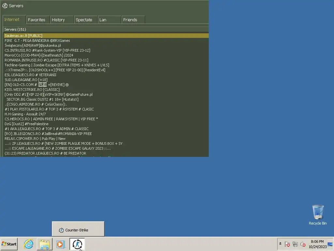Click the Counter-Strike taskbar button
The image size is (334, 251).
[x=77, y=244]
